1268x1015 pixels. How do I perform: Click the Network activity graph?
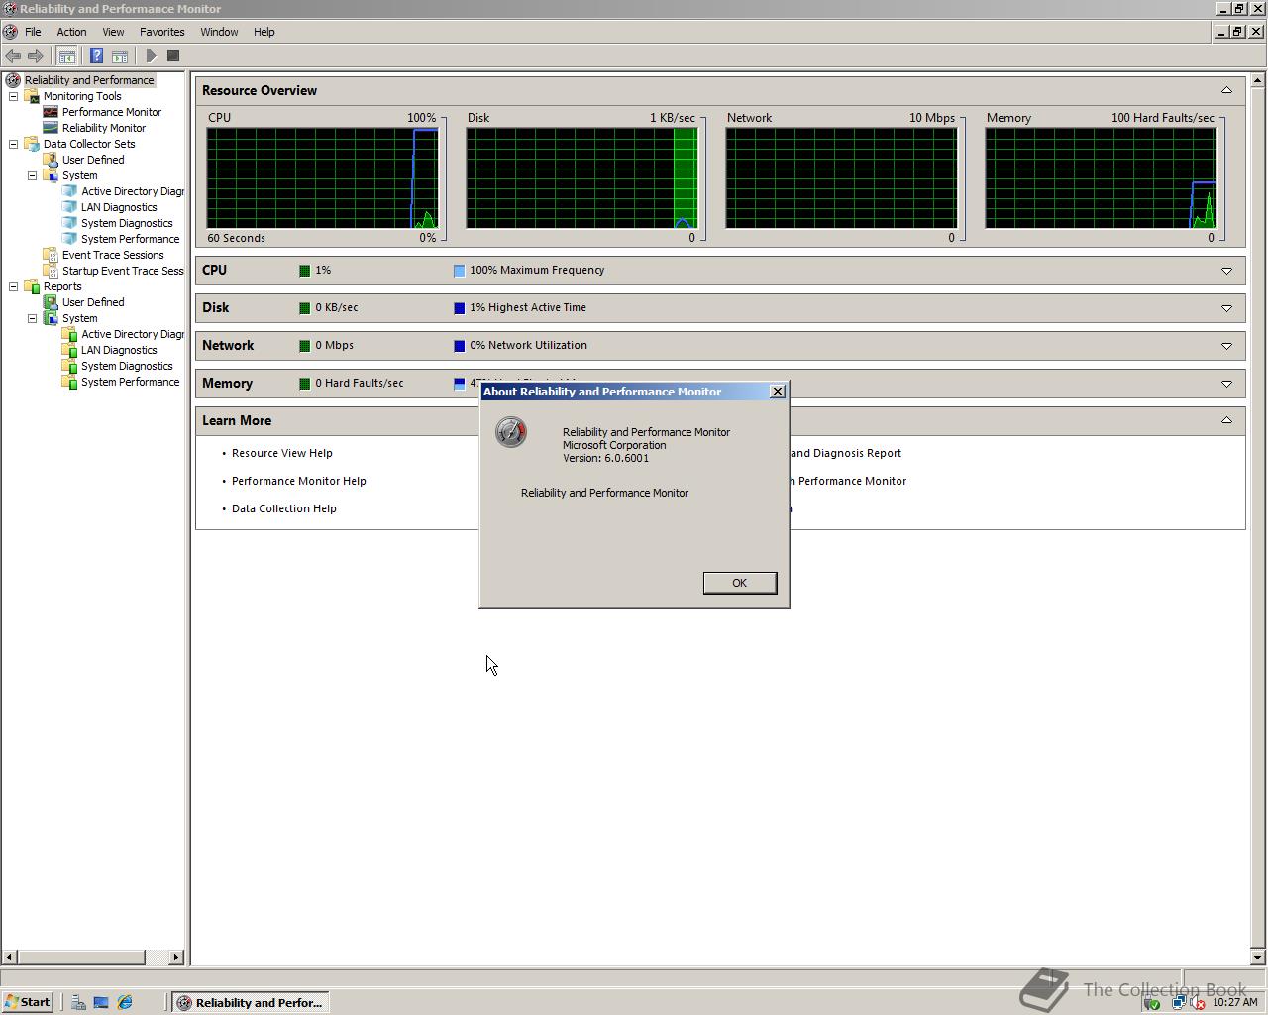(x=841, y=178)
